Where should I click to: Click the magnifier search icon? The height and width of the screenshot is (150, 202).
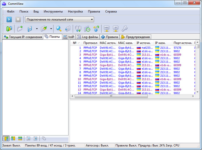(59, 29)
